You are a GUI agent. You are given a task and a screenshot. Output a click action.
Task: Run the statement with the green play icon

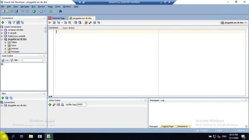pyautogui.click(x=50, y=23)
